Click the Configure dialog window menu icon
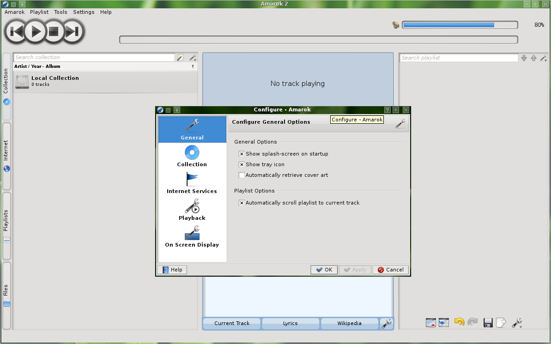The height and width of the screenshot is (344, 551). pyautogui.click(x=160, y=110)
